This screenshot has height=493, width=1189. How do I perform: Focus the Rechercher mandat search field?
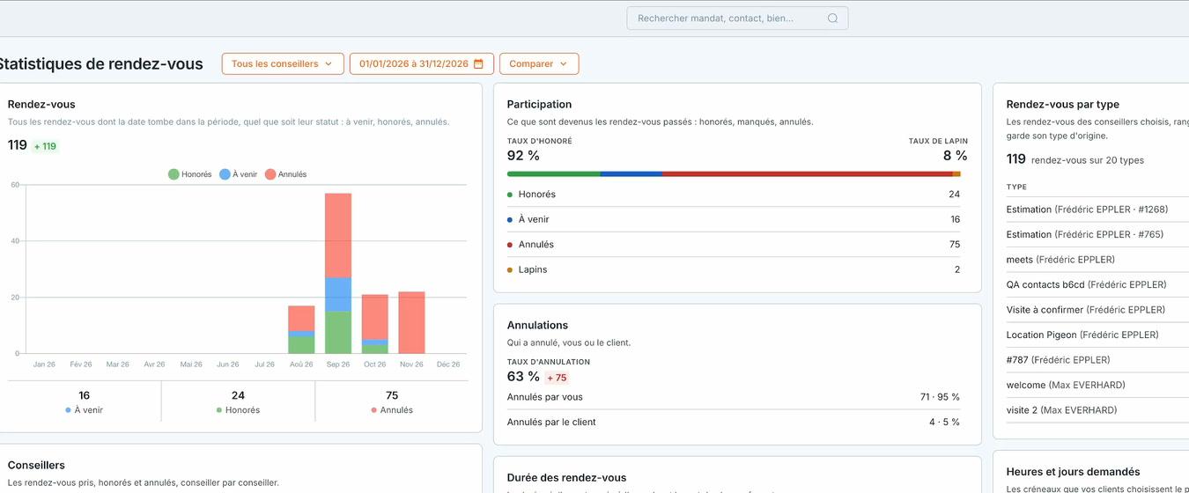[737, 18]
